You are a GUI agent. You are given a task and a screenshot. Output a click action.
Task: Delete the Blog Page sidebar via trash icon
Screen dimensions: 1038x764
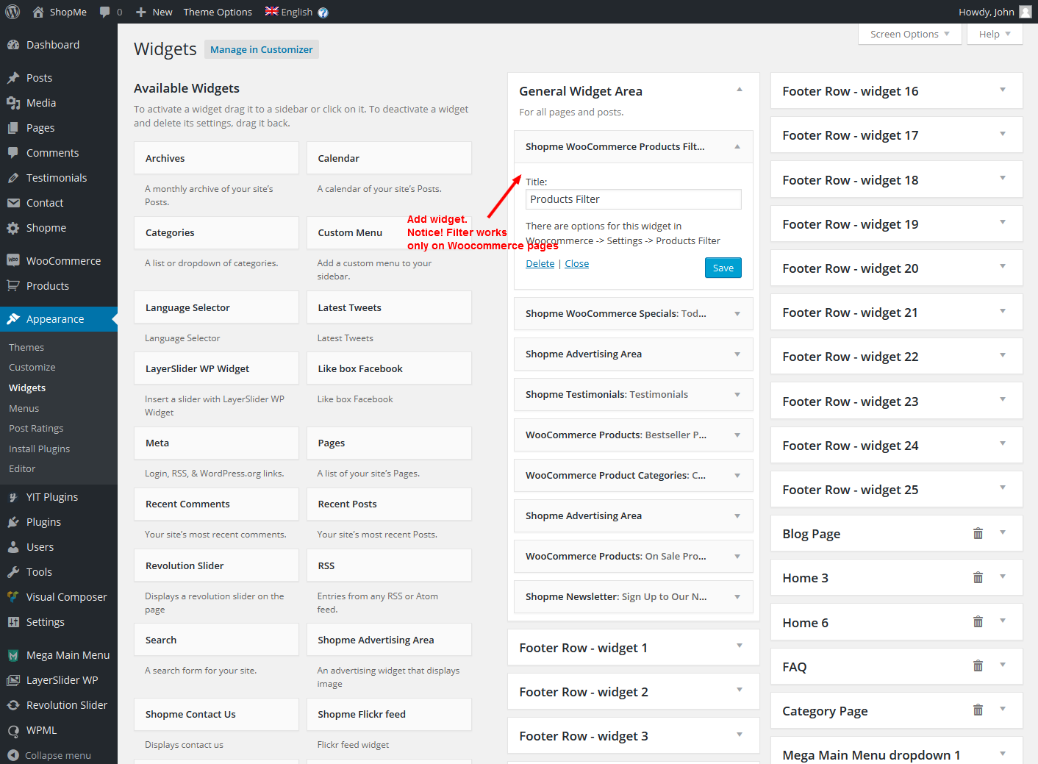pyautogui.click(x=978, y=534)
